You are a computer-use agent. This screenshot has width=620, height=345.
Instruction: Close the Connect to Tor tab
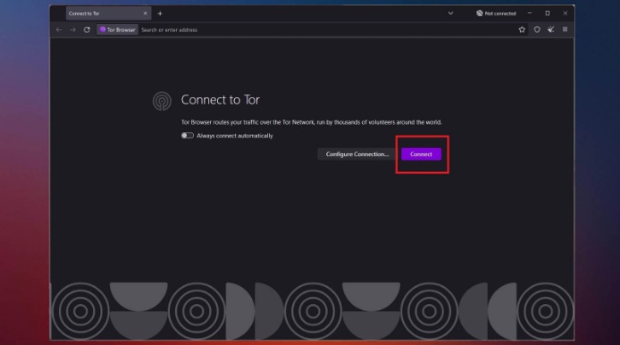coord(146,14)
